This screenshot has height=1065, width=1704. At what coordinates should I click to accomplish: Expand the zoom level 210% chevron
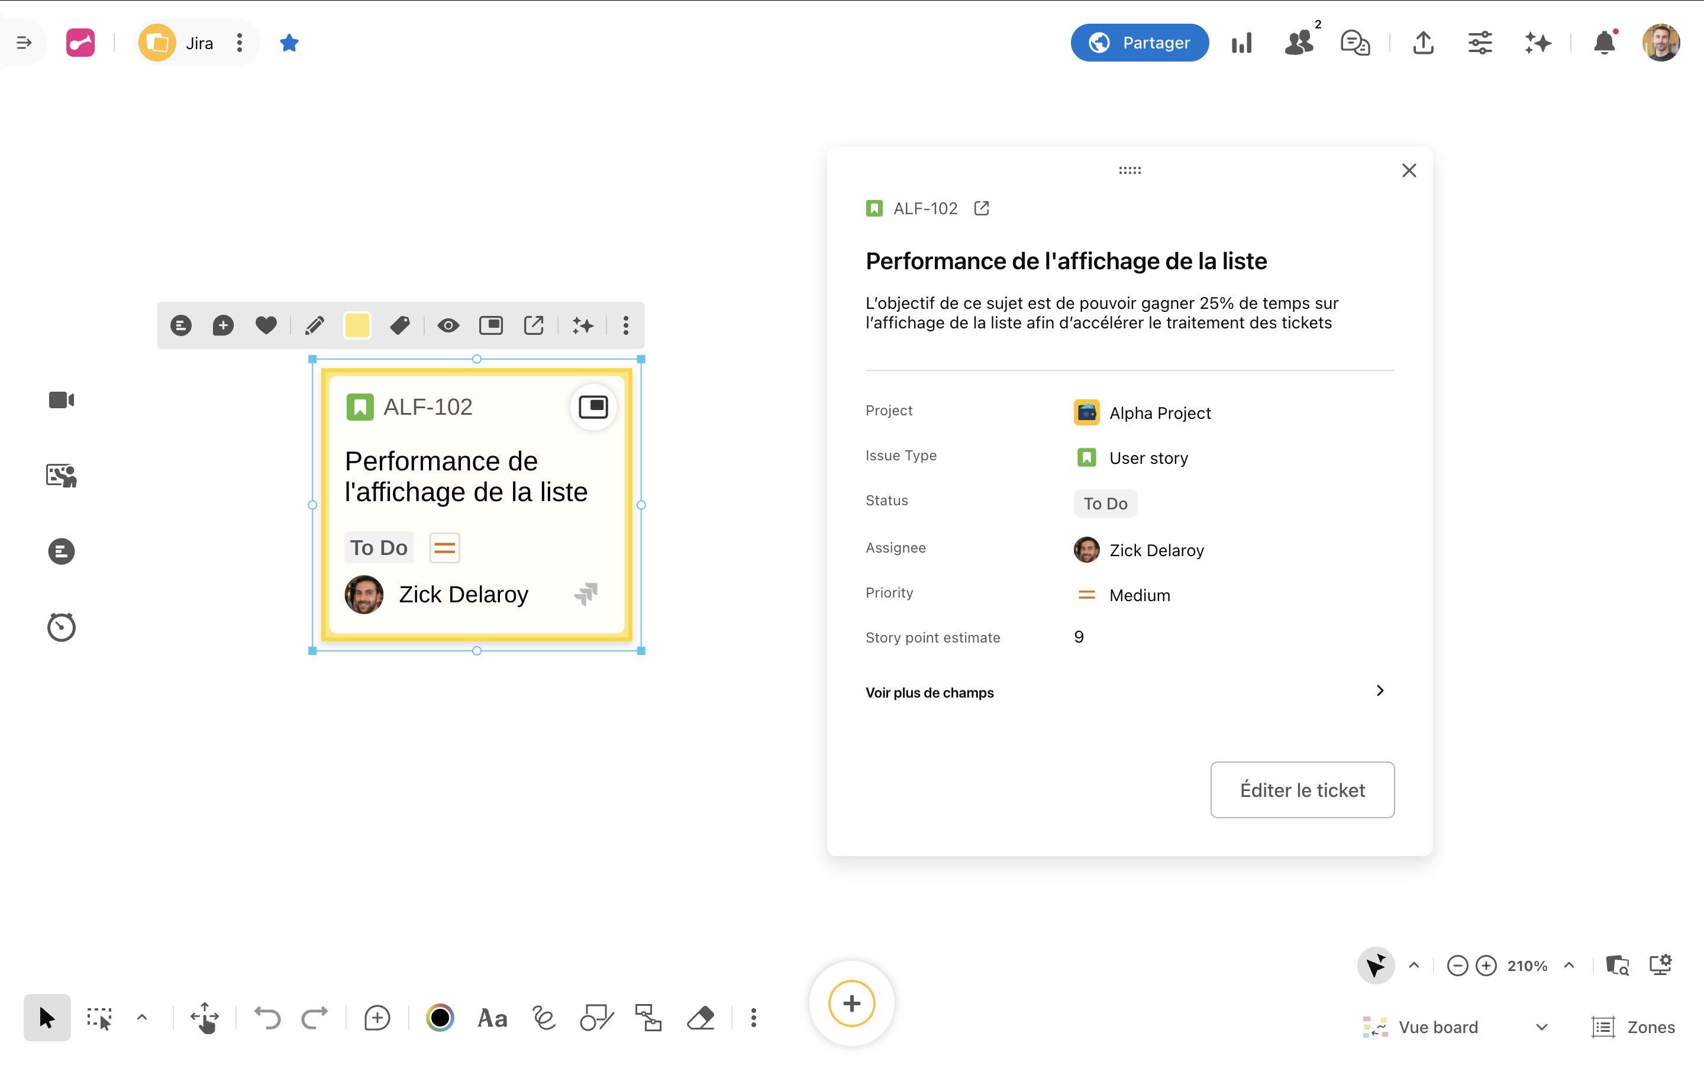(x=1570, y=965)
